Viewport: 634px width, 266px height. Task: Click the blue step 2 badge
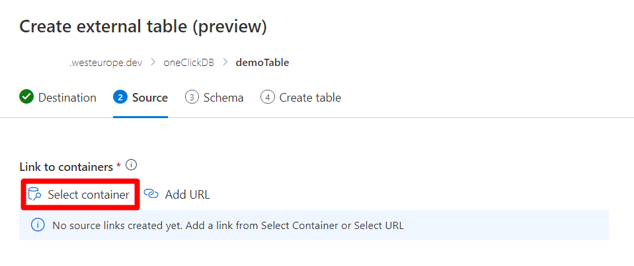tap(120, 98)
